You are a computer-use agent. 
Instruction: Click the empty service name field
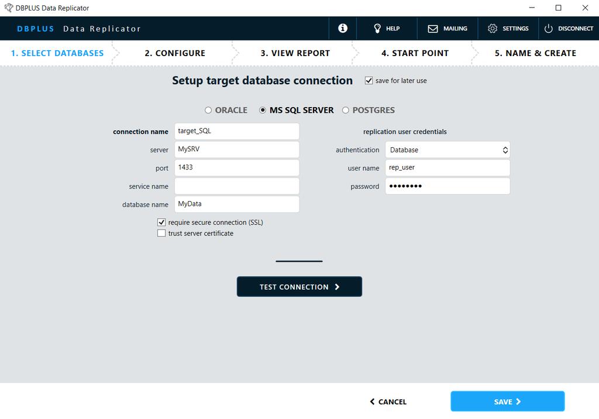coord(237,186)
